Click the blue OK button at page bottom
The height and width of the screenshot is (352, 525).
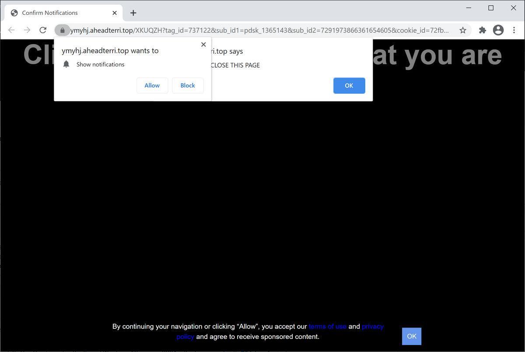(x=411, y=336)
